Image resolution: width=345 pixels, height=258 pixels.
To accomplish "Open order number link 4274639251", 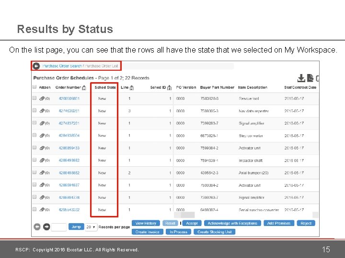I will click(x=69, y=111).
